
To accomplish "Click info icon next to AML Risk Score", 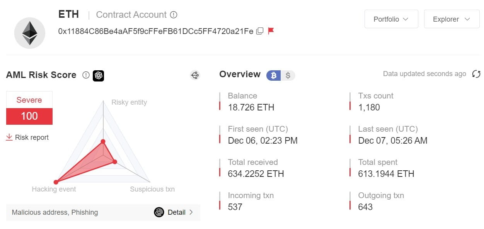I will pyautogui.click(x=86, y=75).
